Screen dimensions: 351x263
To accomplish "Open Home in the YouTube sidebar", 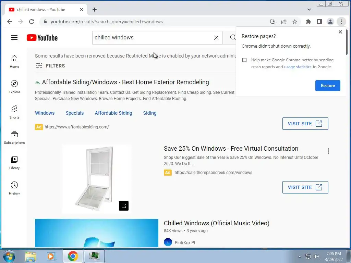I will [x=14, y=62].
